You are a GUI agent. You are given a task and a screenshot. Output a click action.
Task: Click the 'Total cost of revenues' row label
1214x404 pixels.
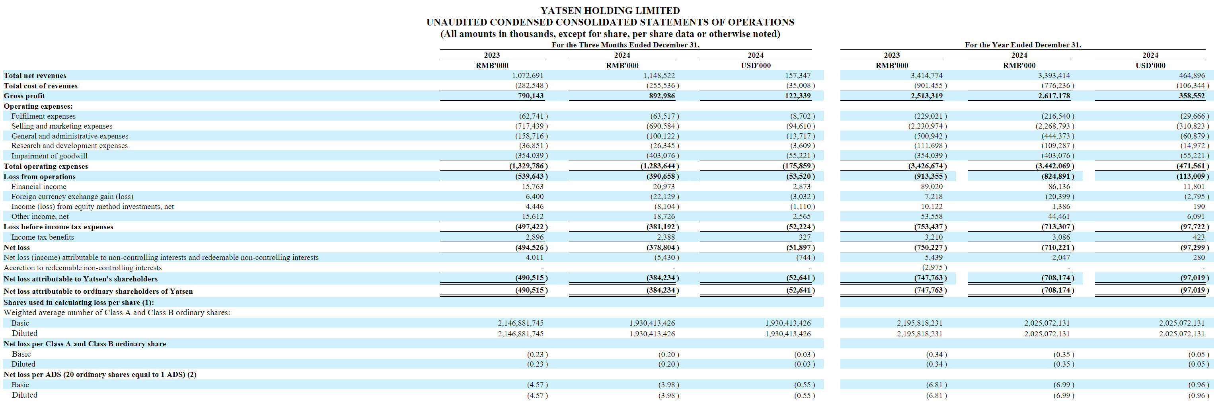[x=41, y=86]
